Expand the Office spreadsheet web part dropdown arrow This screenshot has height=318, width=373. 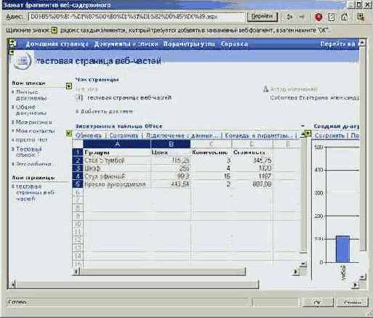pyautogui.click(x=302, y=126)
